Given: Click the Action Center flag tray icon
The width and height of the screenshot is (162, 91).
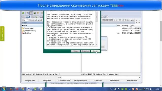Looking at the screenshot, I should (119, 89).
